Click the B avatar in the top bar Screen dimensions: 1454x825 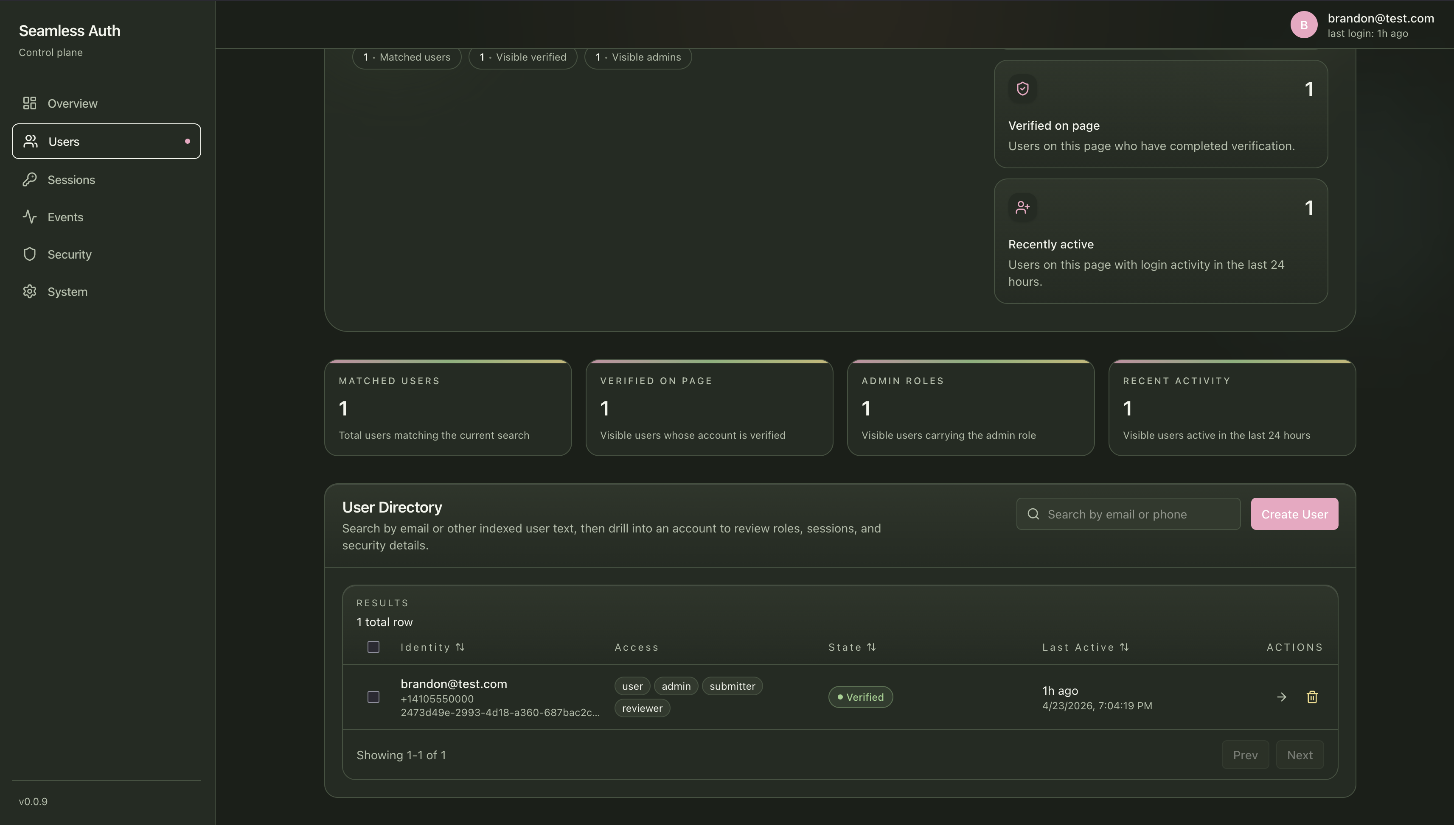click(1304, 25)
